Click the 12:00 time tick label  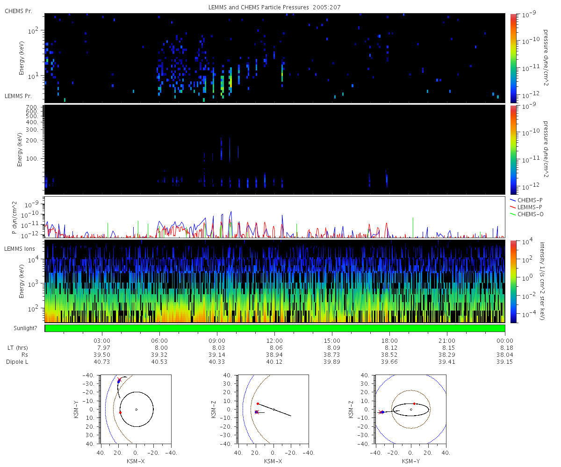click(274, 340)
